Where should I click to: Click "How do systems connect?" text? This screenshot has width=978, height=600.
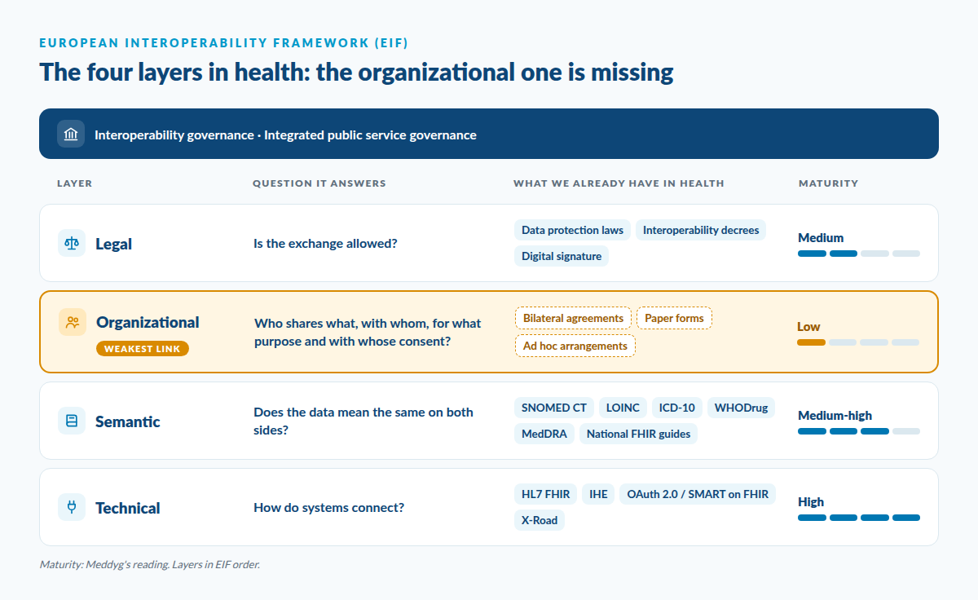click(329, 508)
